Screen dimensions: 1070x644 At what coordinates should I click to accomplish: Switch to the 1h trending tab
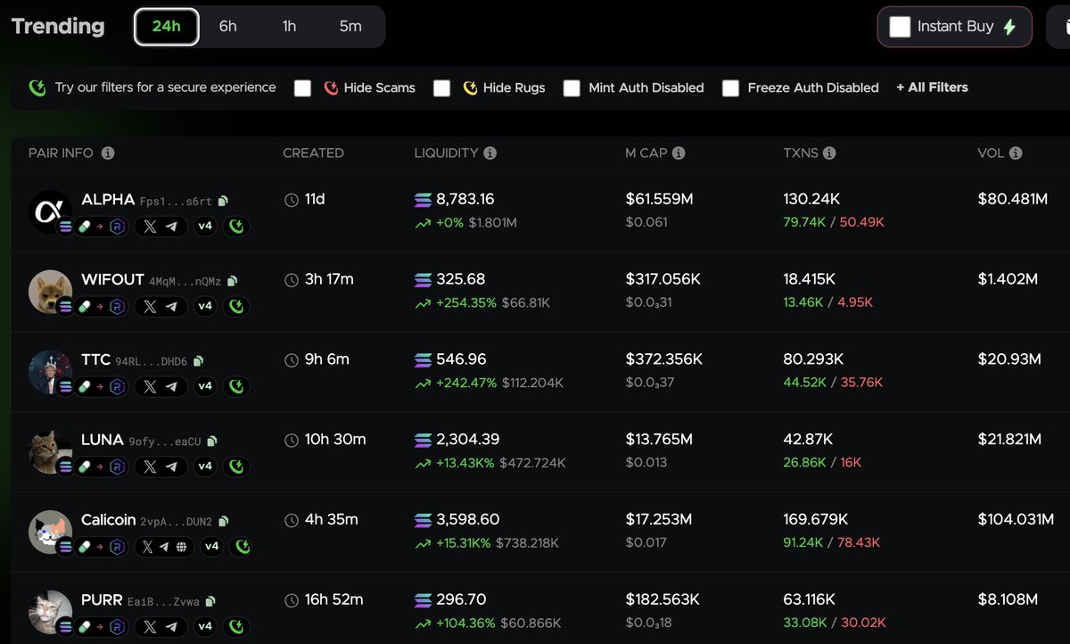tap(289, 27)
